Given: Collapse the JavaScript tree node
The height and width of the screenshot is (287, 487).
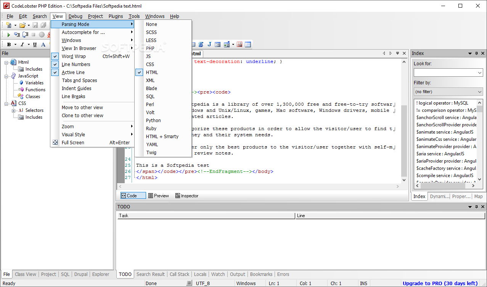Looking at the screenshot, I should pyautogui.click(x=6, y=76).
